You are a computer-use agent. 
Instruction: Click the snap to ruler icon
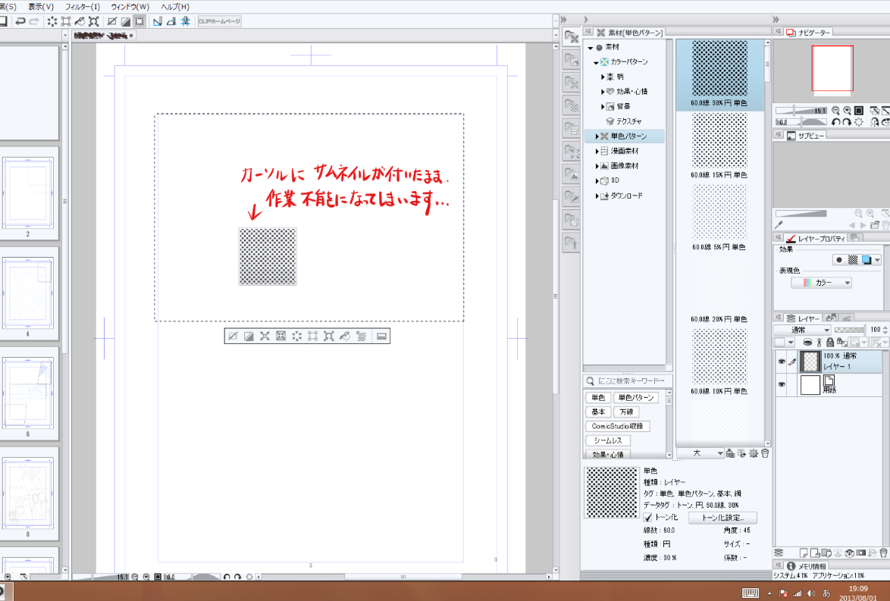click(158, 21)
